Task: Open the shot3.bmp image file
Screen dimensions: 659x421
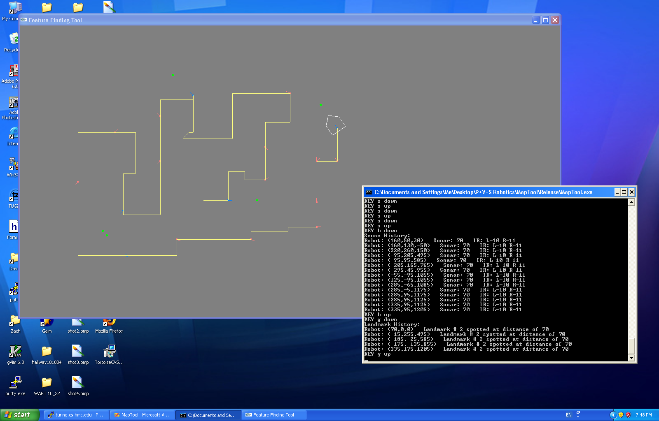Action: pos(78,352)
